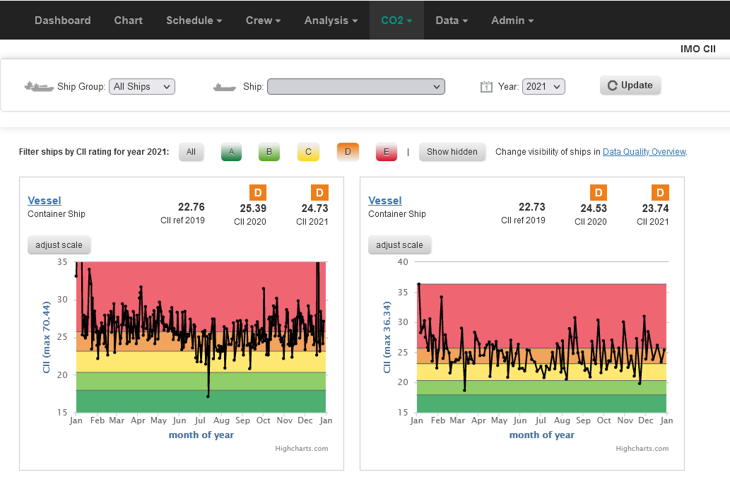Open the Data Quality Overview link
The height and width of the screenshot is (489, 730).
(644, 152)
